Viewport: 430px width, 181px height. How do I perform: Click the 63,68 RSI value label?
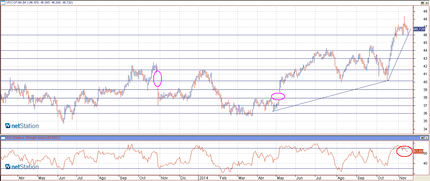418,151
